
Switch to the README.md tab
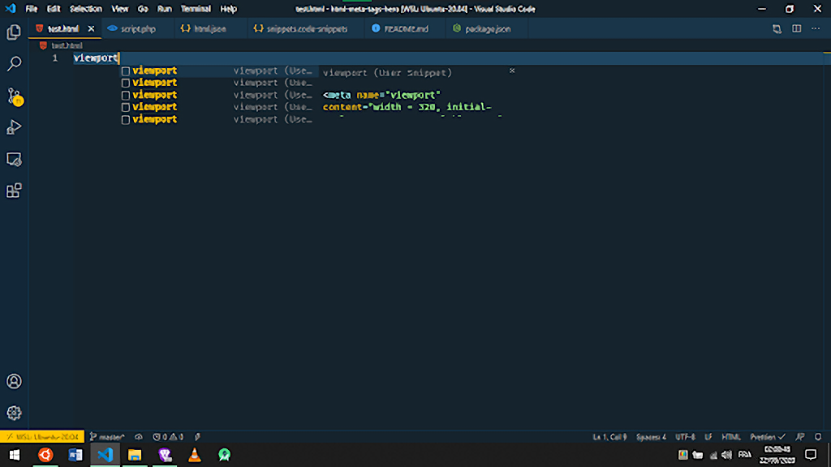point(406,28)
